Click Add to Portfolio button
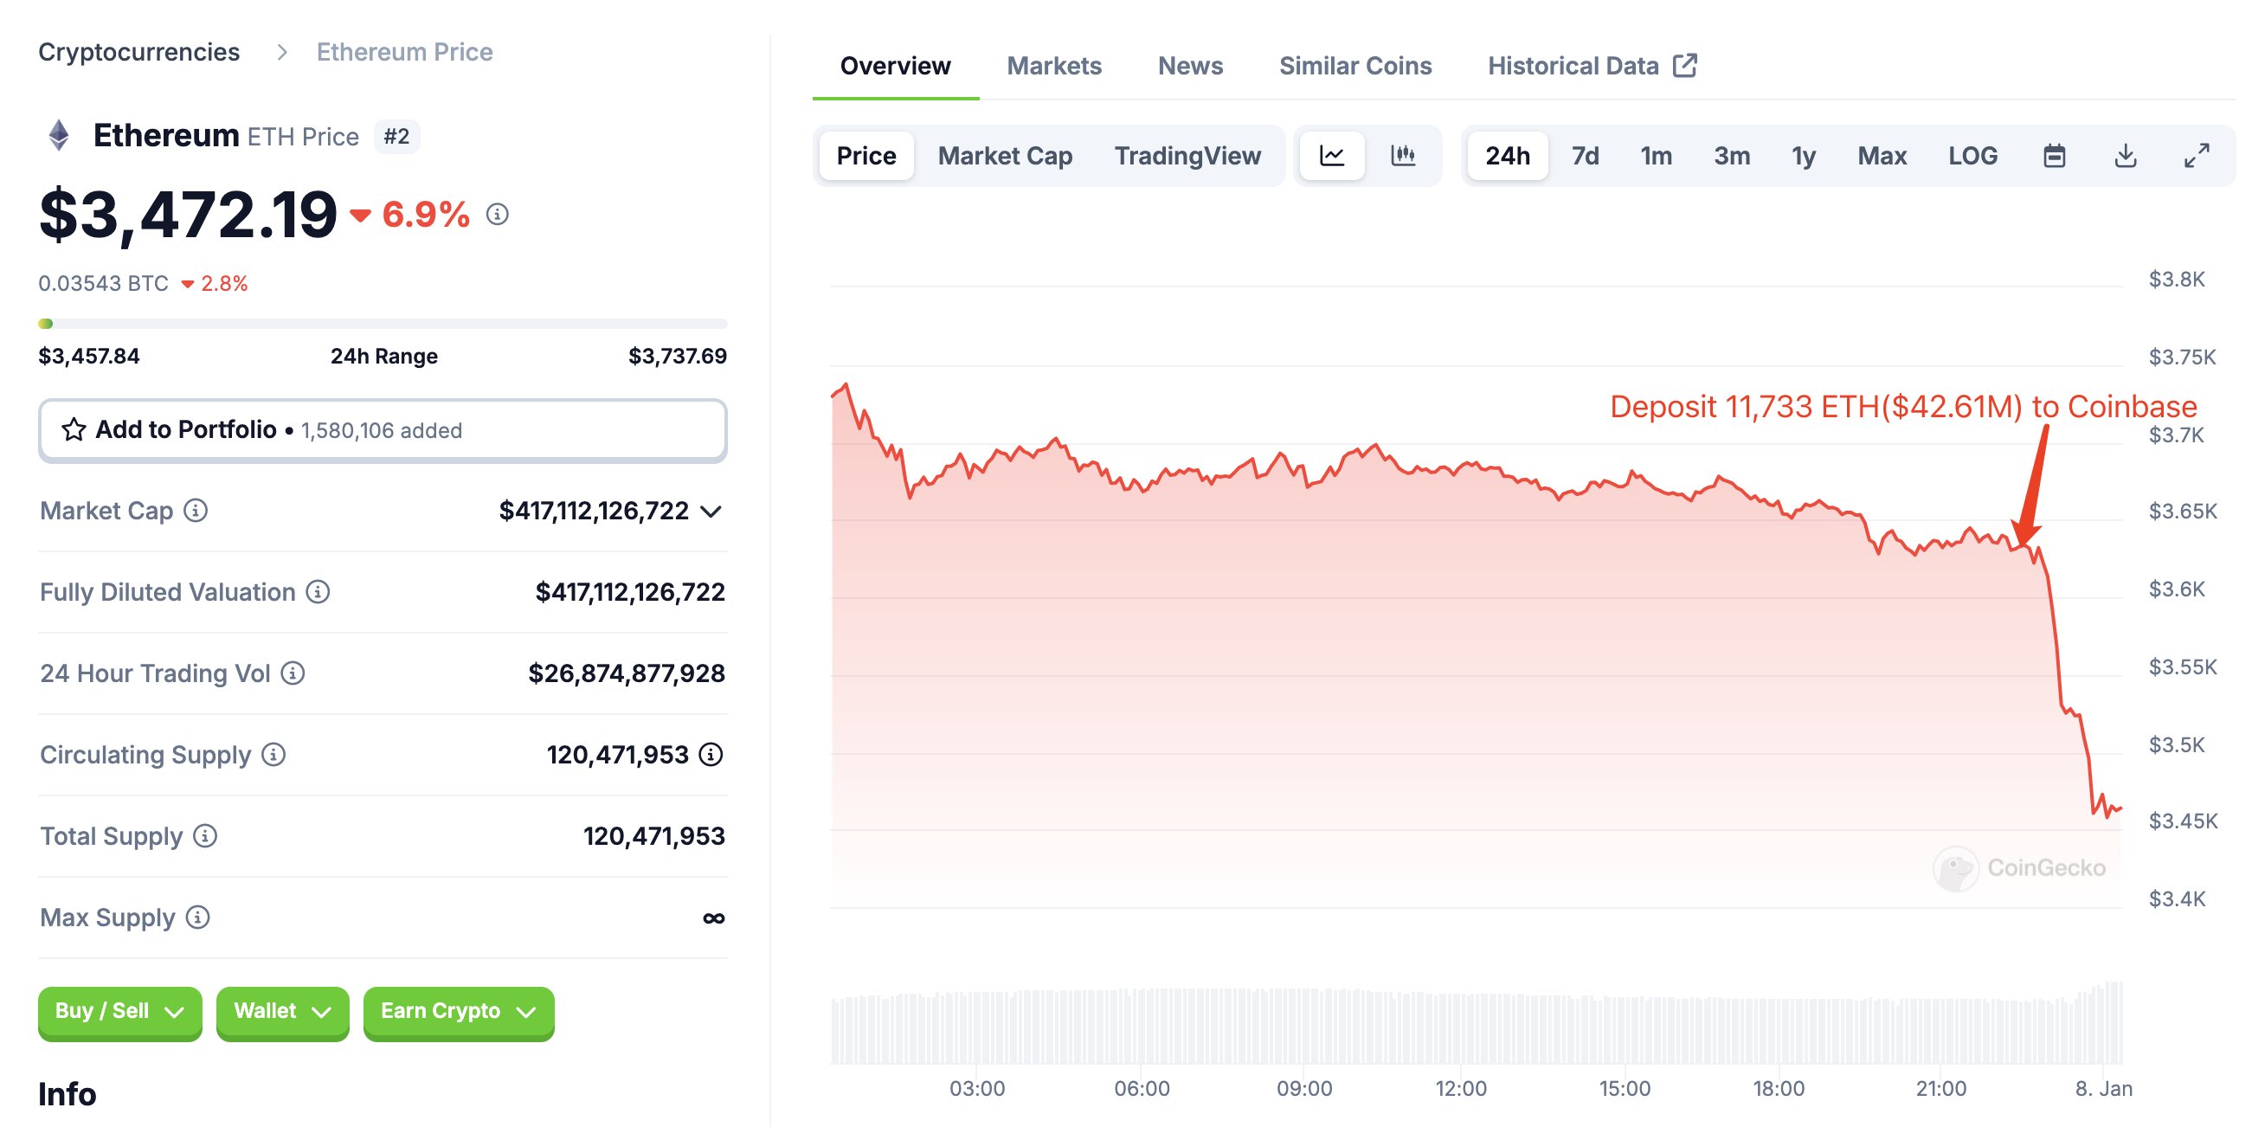Image resolution: width=2252 pixels, height=1127 pixels. [382, 430]
